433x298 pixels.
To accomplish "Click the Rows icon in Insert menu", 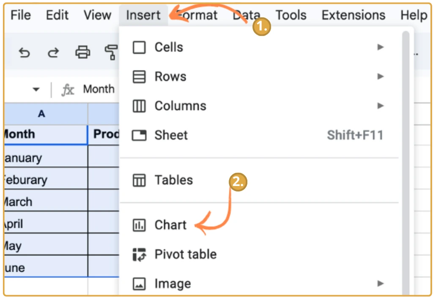I will click(x=139, y=77).
